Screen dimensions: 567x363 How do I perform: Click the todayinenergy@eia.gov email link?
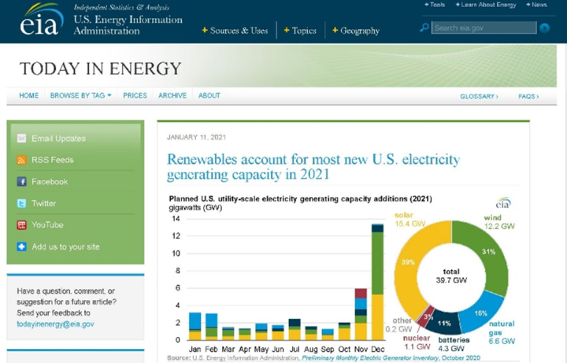(55, 324)
